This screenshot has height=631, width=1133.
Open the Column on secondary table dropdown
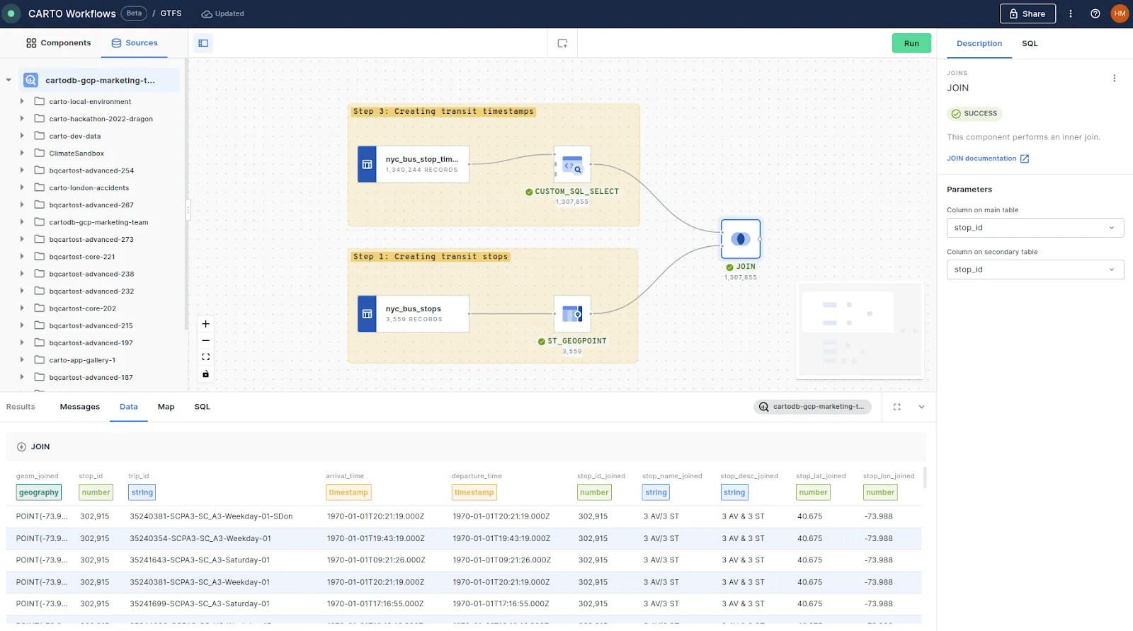[1035, 270]
